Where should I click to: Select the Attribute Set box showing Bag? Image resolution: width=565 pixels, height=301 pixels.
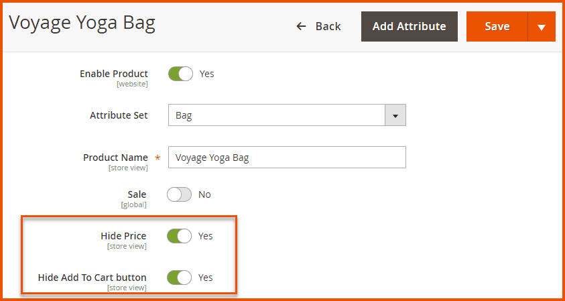276,115
